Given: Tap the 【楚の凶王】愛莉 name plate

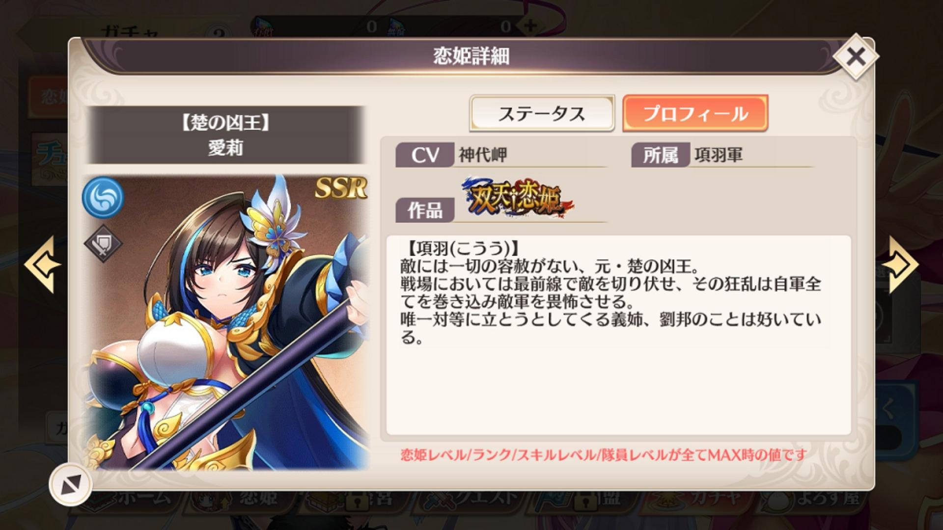Looking at the screenshot, I should point(225,135).
